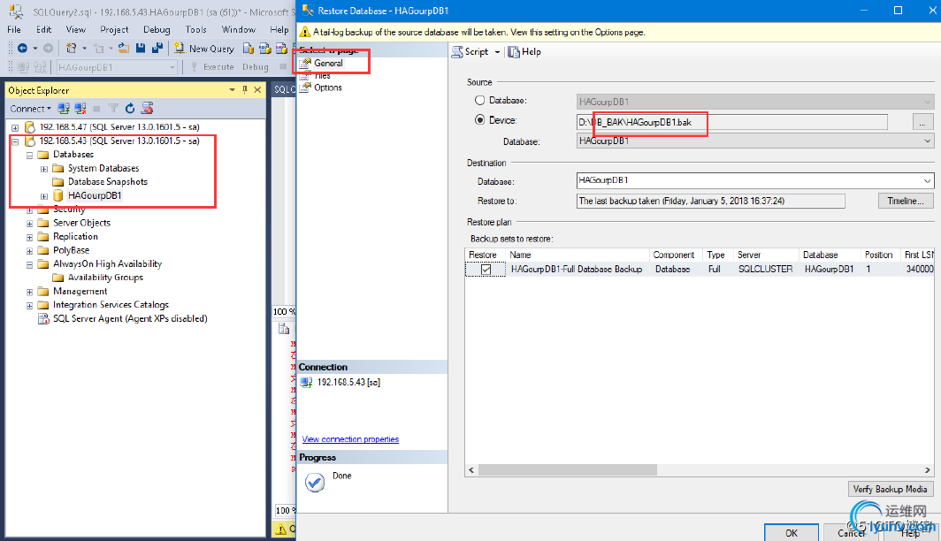
Task: Click the horizontal scrollbar of backup sets grid
Action: 567,470
